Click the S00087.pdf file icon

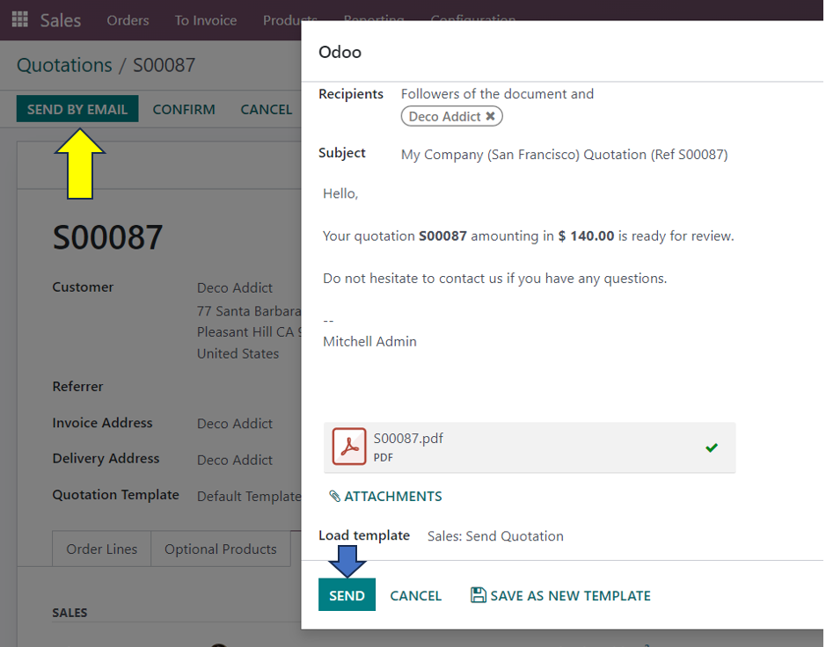tap(349, 447)
